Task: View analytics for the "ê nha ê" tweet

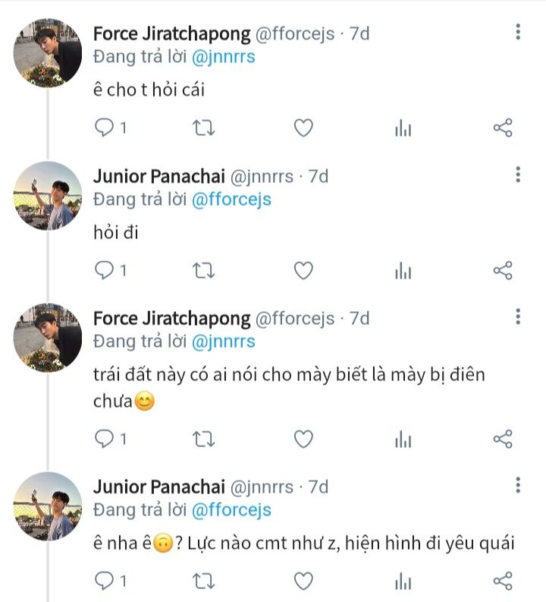Action: tap(403, 582)
